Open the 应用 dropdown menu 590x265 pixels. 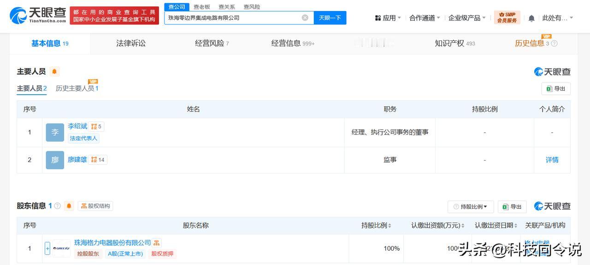(388, 18)
